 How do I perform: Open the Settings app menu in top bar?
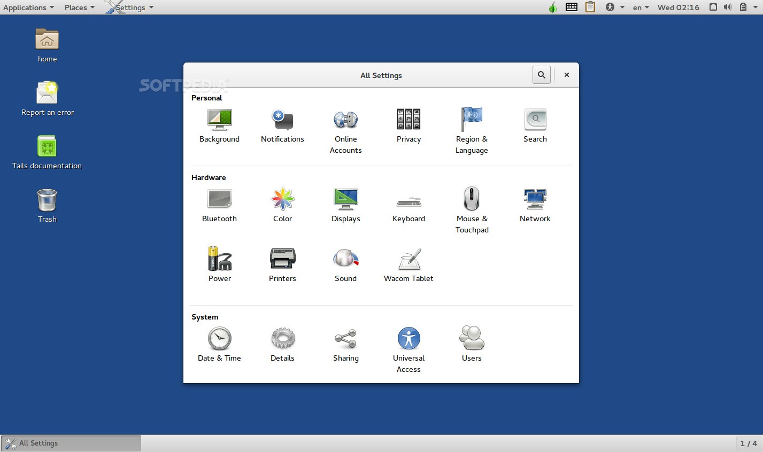tap(130, 7)
